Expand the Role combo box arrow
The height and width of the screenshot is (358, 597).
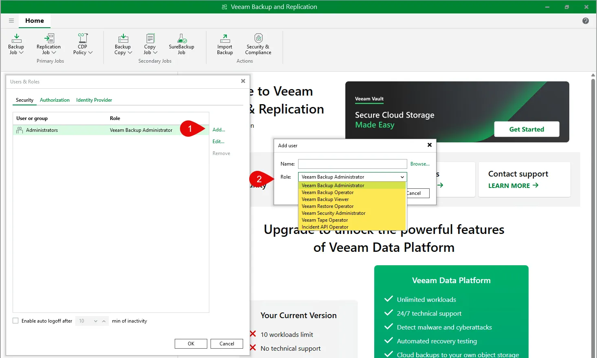point(402,177)
